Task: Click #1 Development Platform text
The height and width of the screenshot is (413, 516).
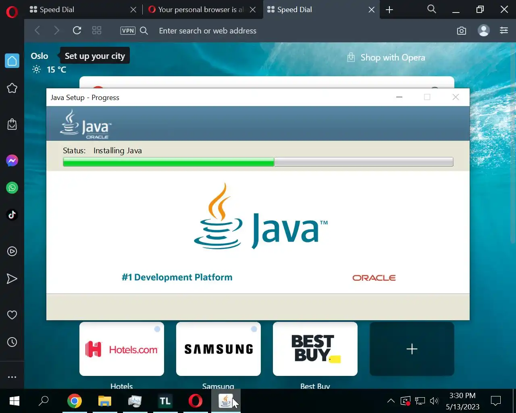Action: tap(177, 277)
